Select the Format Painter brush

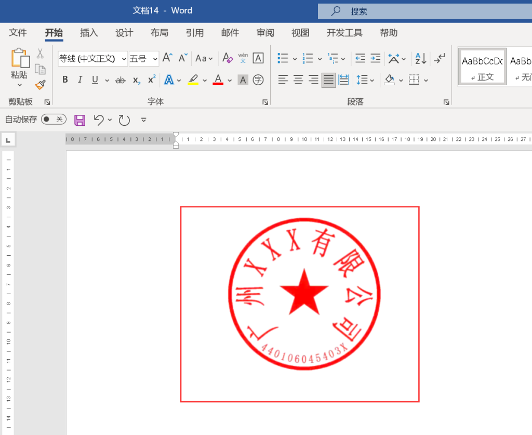pos(40,85)
